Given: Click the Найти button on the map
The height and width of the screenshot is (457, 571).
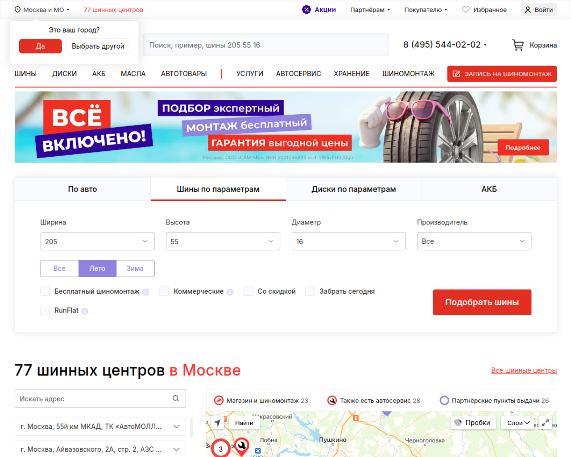Looking at the screenshot, I should click(244, 423).
